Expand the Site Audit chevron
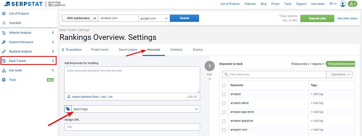Screen dimensions: 362x136 (53, 70)
